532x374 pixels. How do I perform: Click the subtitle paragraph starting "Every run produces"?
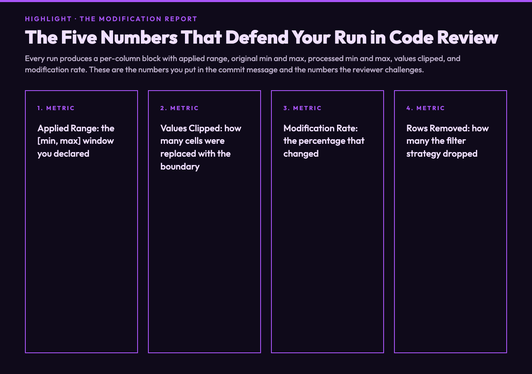[243, 64]
